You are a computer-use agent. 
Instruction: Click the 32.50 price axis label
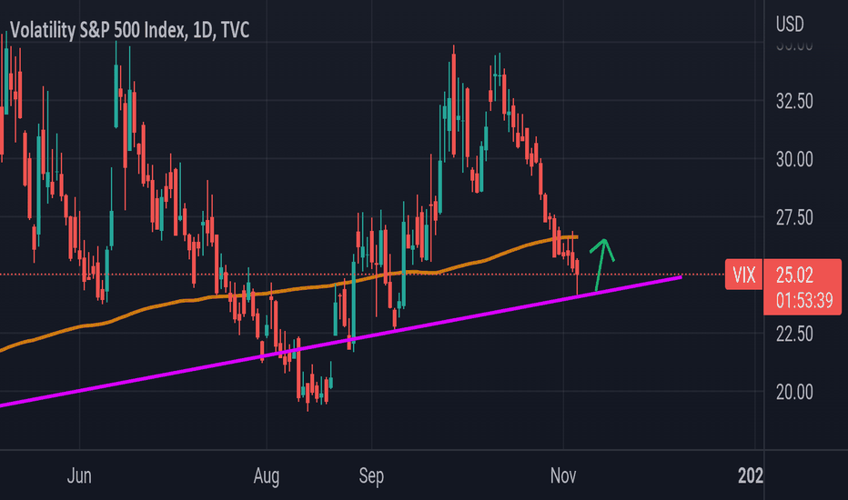[794, 101]
